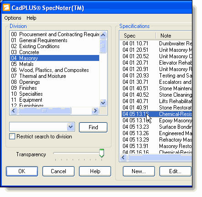Click the Cancel button
Viewport: 202px width, 197px height.
58,171
